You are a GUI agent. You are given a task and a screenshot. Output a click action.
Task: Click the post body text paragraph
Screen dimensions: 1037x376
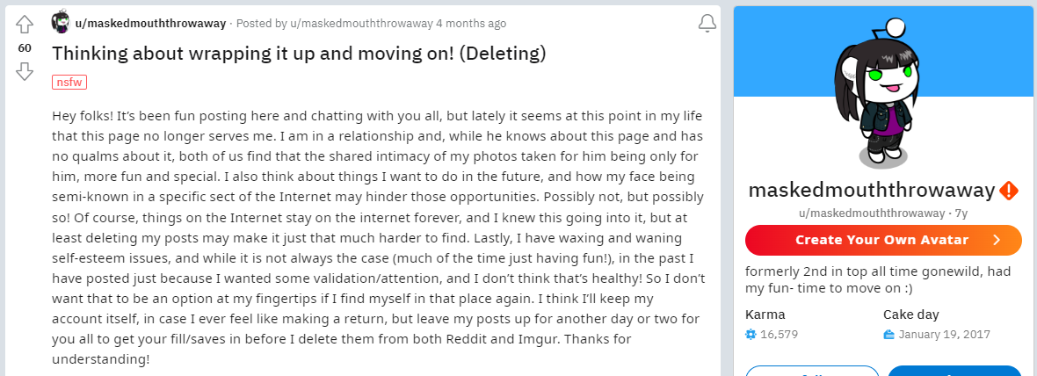(377, 237)
